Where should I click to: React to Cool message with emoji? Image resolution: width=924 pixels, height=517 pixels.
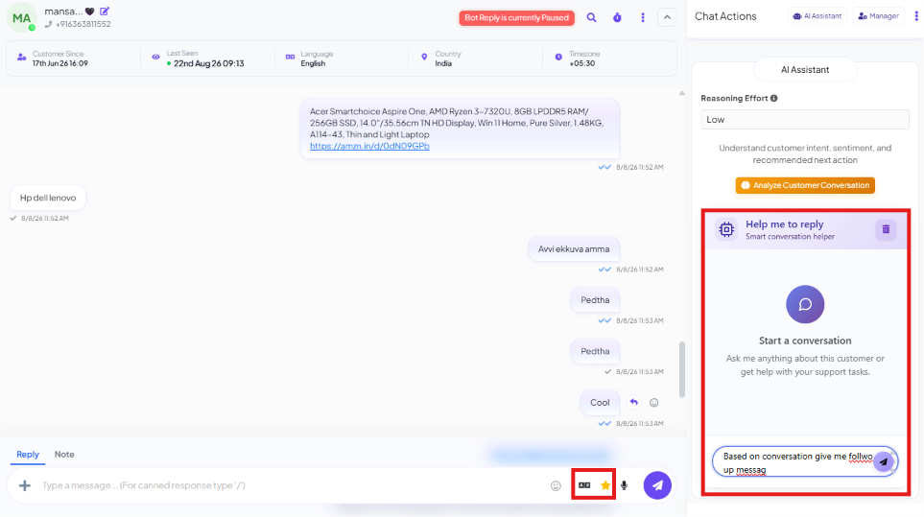click(x=654, y=403)
